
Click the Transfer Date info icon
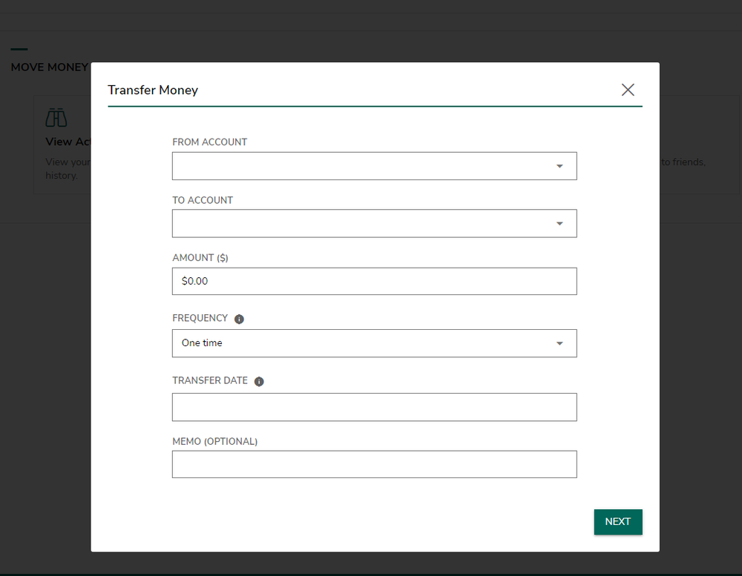[x=259, y=380]
